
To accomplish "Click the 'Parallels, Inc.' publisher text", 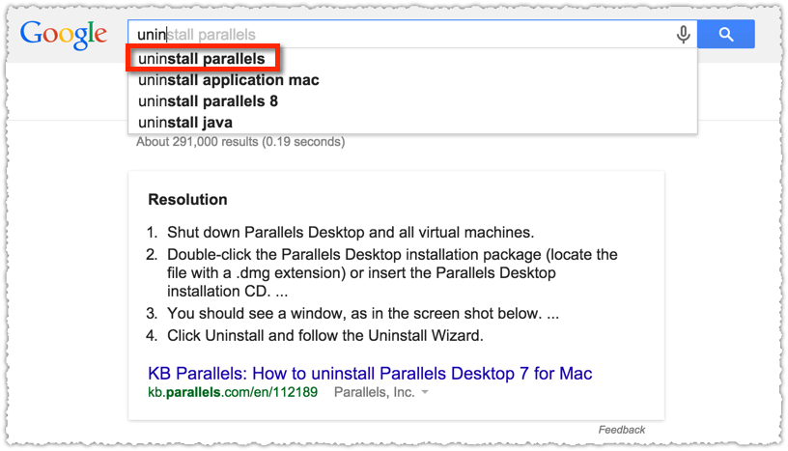I will (x=375, y=392).
